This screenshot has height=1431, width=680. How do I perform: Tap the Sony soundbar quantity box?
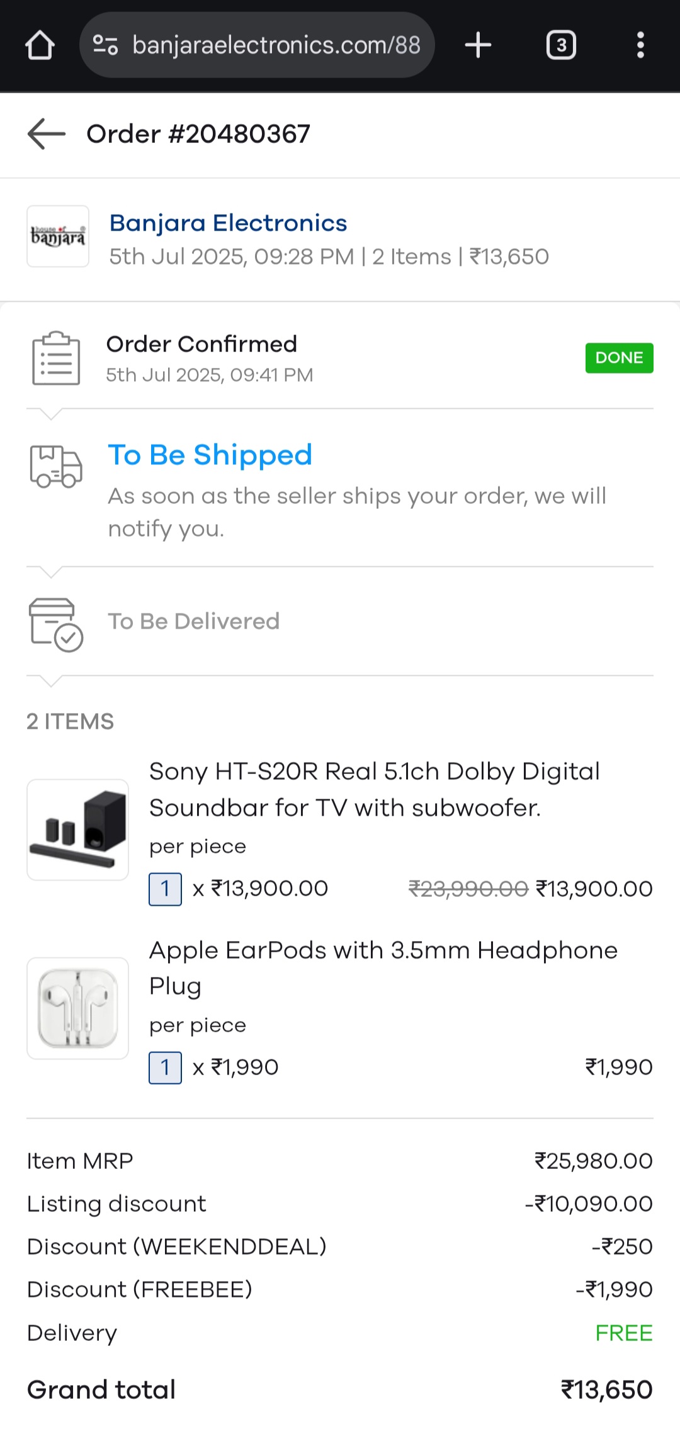[x=165, y=889]
